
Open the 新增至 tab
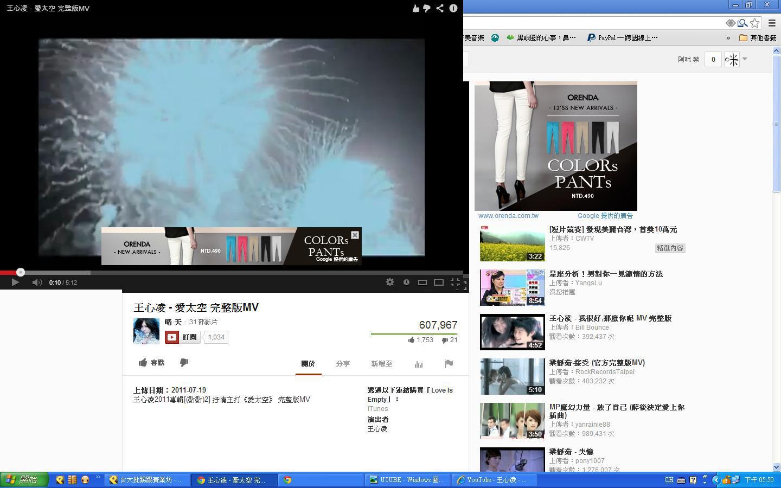point(381,364)
